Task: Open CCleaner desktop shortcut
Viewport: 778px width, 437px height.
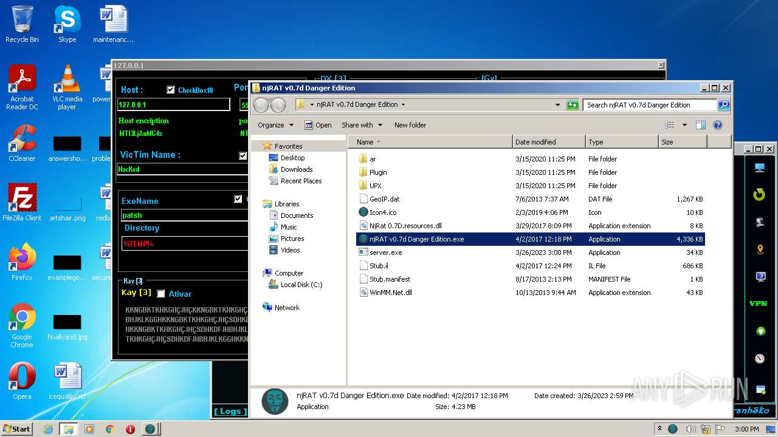Action: (22, 143)
